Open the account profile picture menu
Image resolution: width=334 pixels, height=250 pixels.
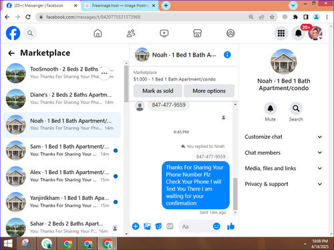pyautogui.click(x=315, y=33)
